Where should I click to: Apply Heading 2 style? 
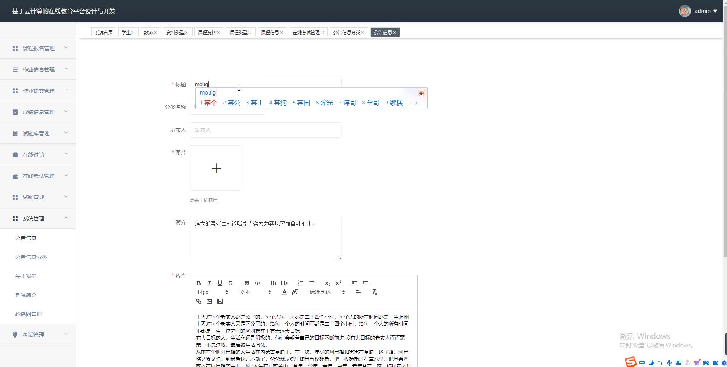tap(284, 283)
